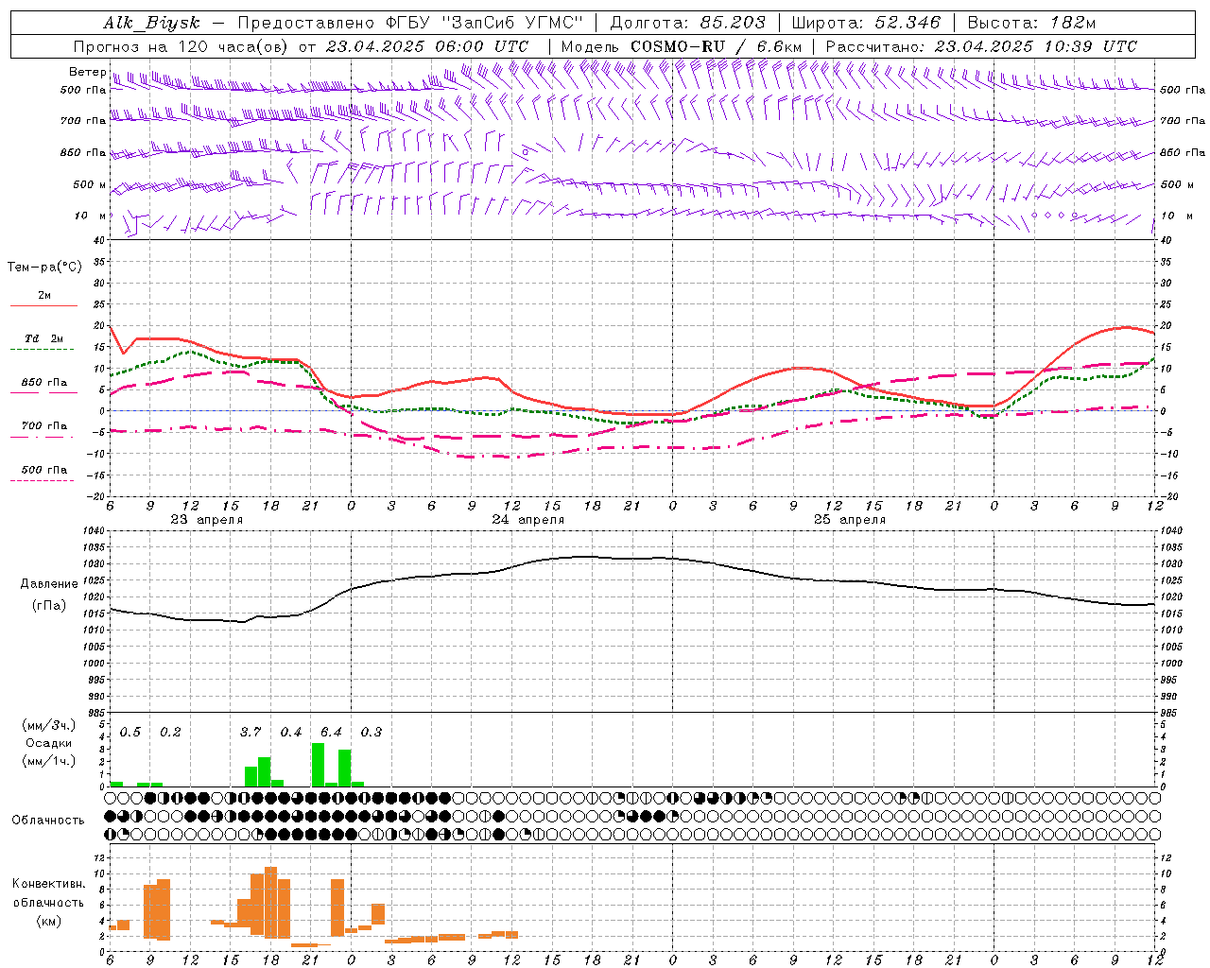Click the Конвективн. convective cloud label
The width and height of the screenshot is (1210, 968).
coord(48,884)
